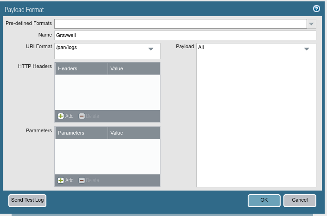The width and height of the screenshot is (327, 216).
Task: Click the Value column in HTTP Headers table
Action: coord(134,68)
